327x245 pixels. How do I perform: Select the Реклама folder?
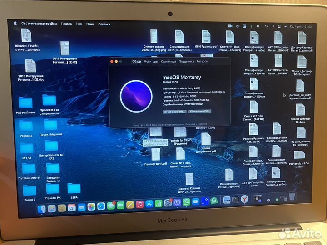click(x=26, y=129)
